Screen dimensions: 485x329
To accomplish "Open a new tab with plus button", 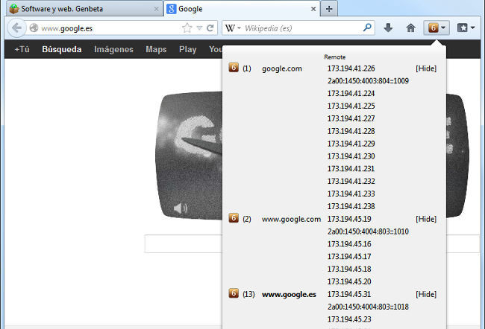I will [x=329, y=9].
